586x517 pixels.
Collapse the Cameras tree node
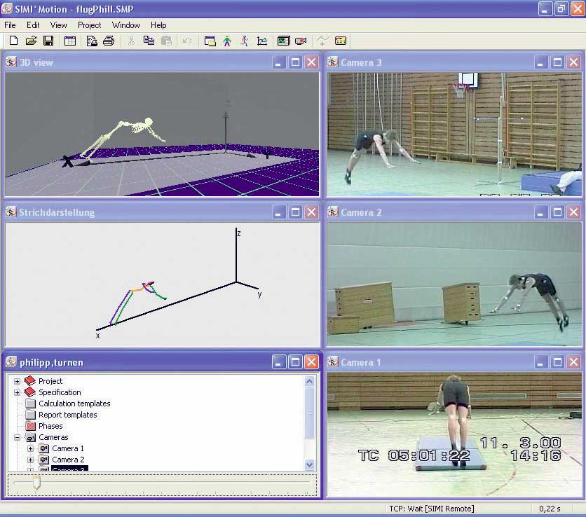pyautogui.click(x=17, y=437)
